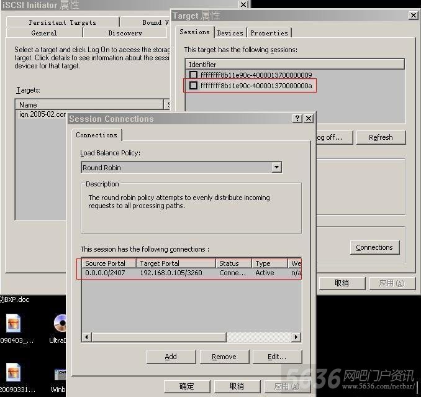Click the right arrow of connections scrollbar
The height and width of the screenshot is (397, 421).
point(296,337)
